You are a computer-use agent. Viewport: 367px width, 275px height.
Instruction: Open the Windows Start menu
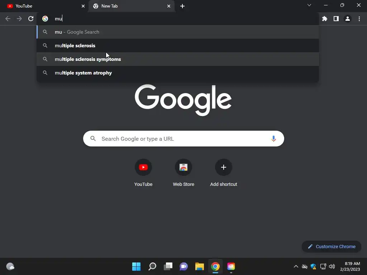point(136,266)
